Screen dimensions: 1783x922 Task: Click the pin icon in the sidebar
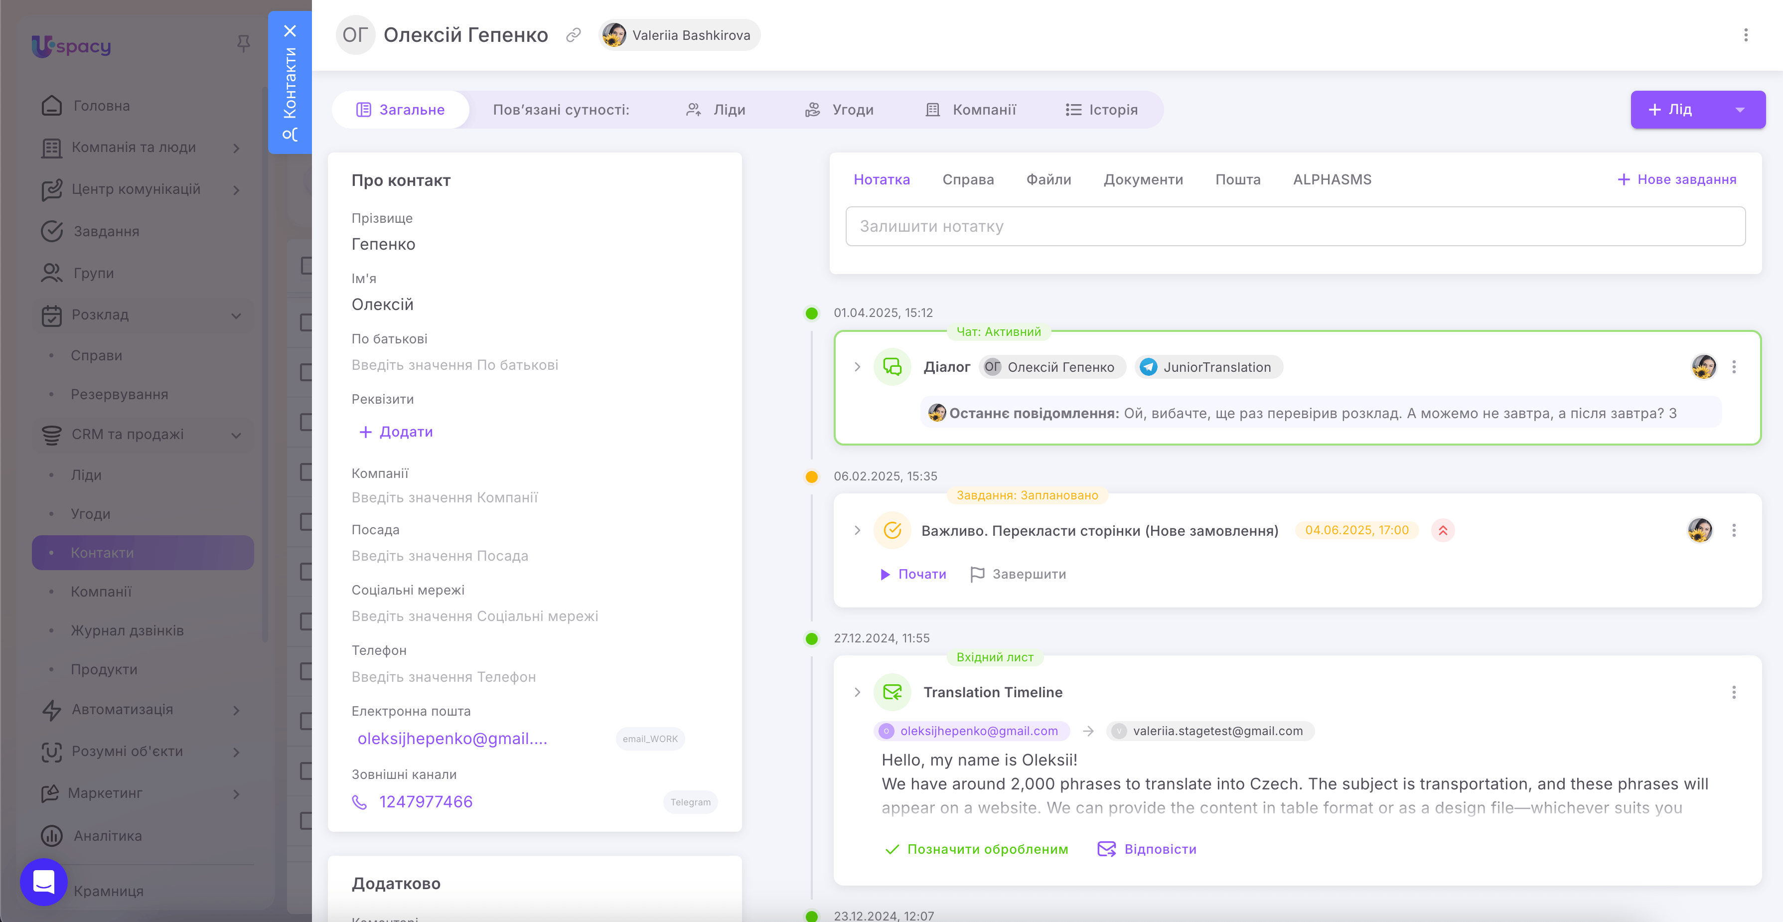(243, 44)
